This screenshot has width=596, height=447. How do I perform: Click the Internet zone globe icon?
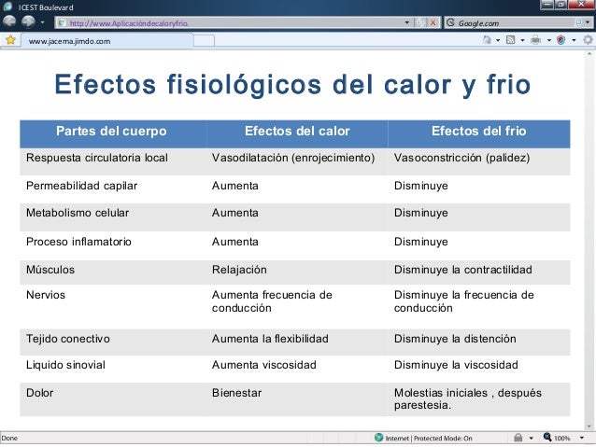[x=378, y=438]
